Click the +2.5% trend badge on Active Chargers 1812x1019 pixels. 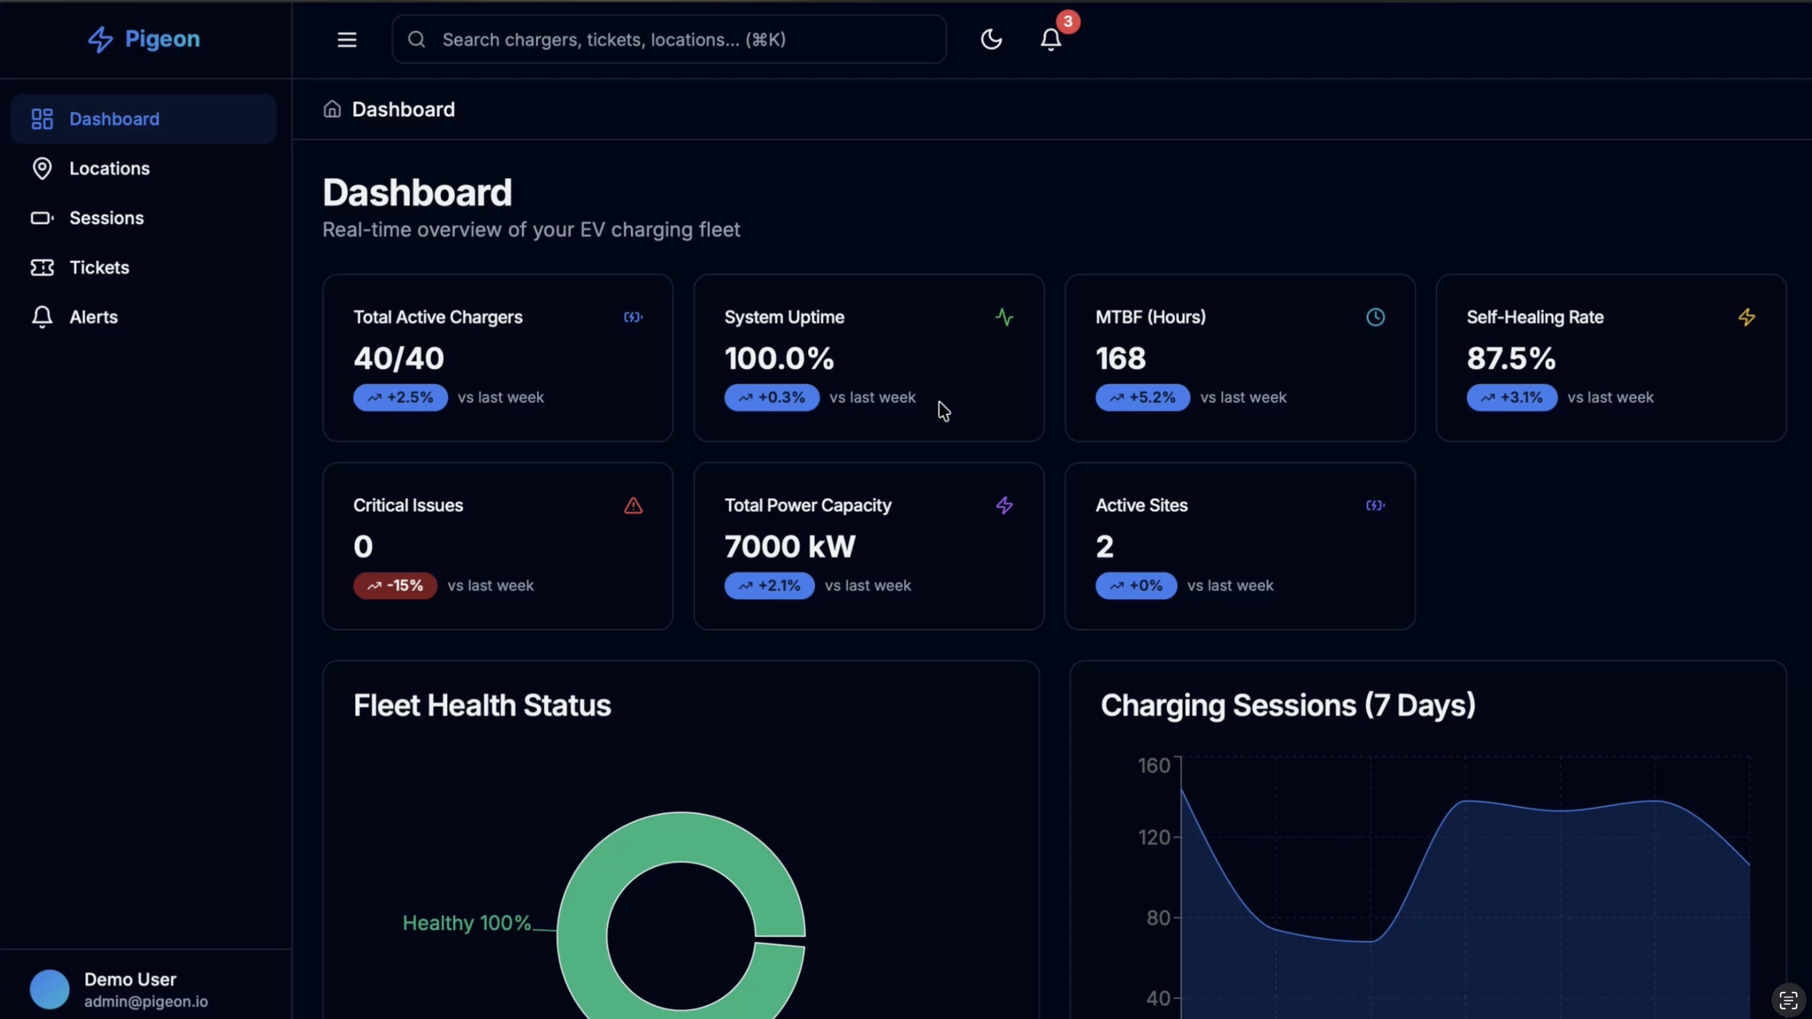click(400, 398)
